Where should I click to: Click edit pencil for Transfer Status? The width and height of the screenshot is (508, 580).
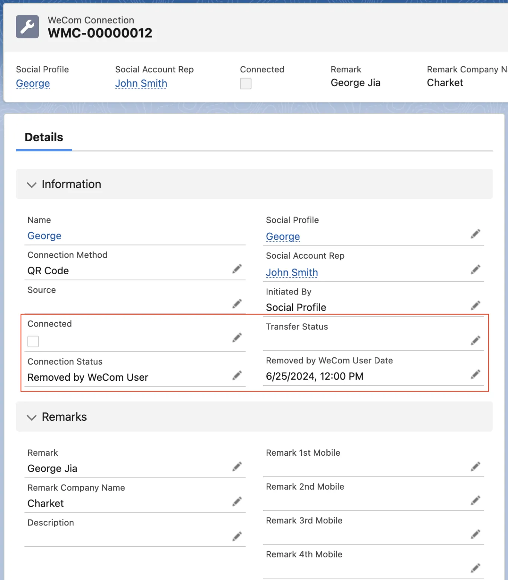point(475,340)
